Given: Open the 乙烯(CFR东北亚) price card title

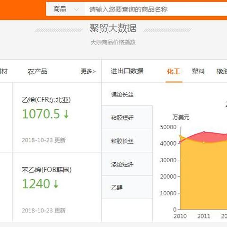Looking at the screenshot, I should pos(46,100).
